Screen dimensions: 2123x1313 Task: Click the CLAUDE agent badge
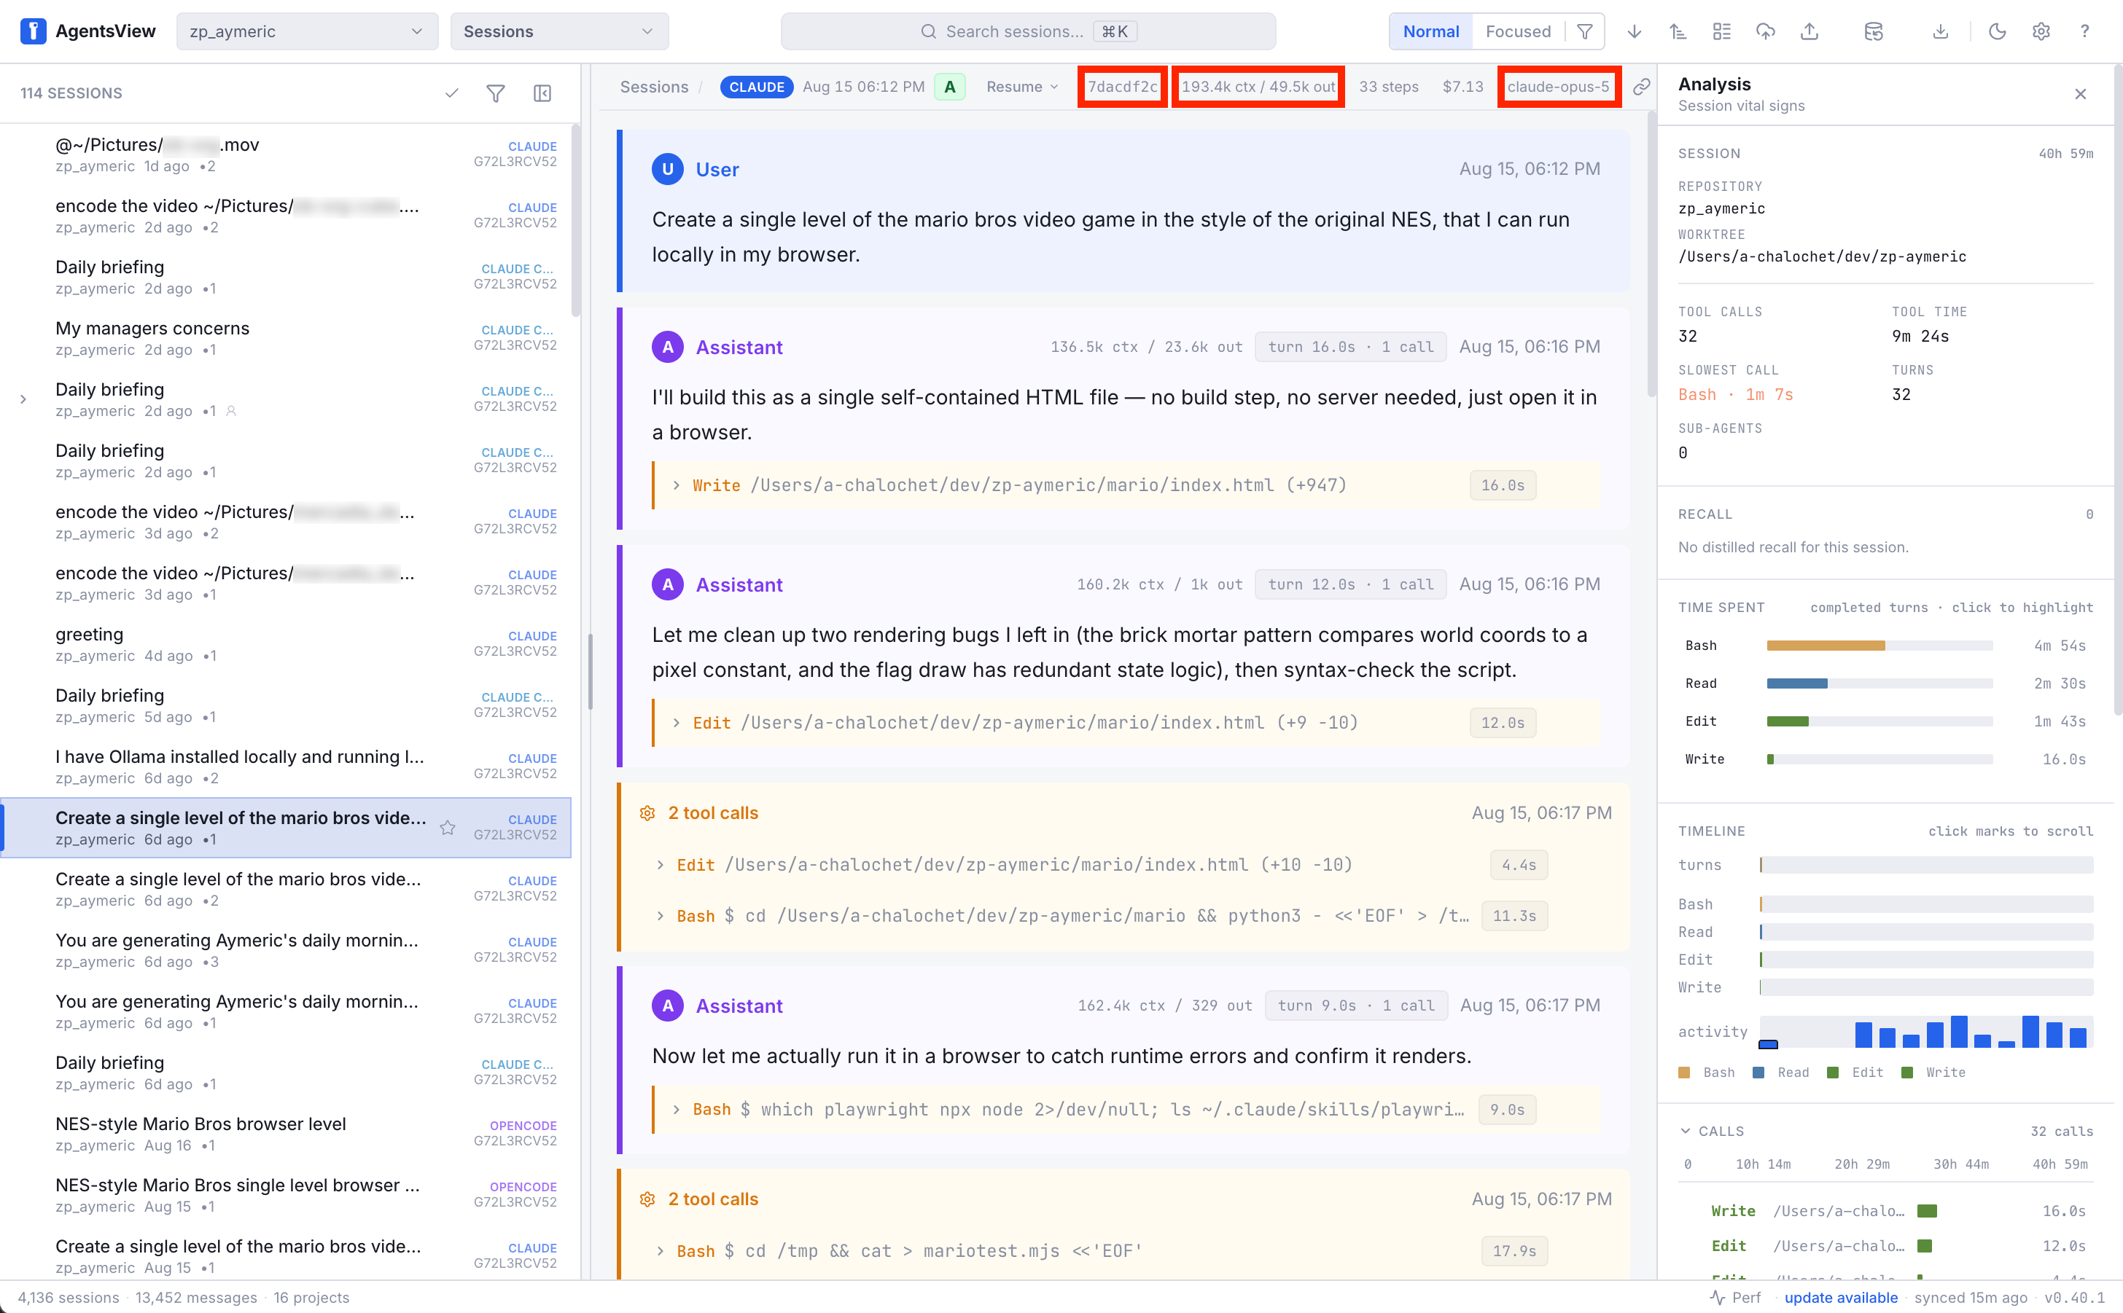[756, 87]
